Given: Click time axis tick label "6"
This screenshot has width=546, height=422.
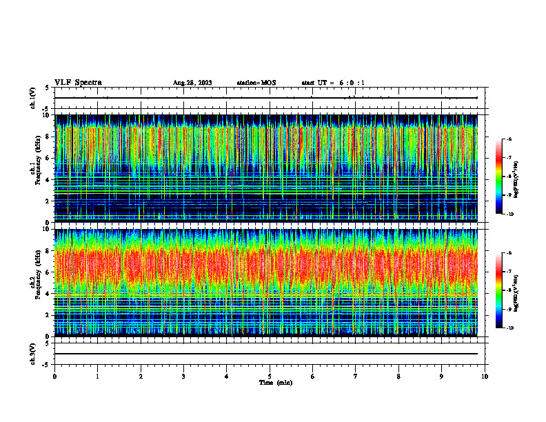Looking at the screenshot, I should 313,376.
